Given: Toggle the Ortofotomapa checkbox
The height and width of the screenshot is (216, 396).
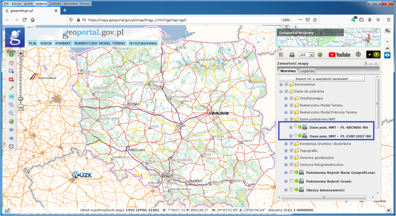Looking at the screenshot, I should [291, 98].
